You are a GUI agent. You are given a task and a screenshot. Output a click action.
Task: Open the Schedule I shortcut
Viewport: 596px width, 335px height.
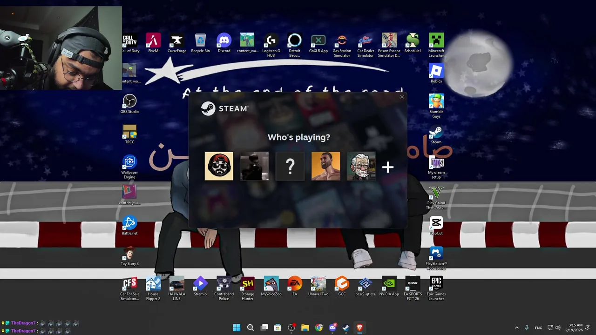tap(413, 43)
